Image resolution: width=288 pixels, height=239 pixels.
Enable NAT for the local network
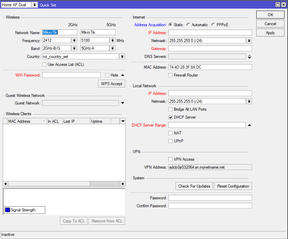pos(170,133)
